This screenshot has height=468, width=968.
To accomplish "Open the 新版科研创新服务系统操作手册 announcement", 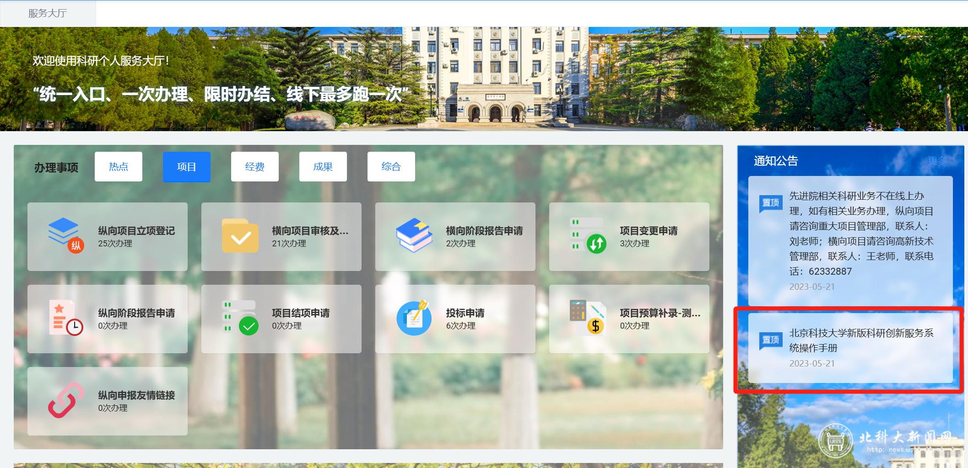I will point(860,340).
